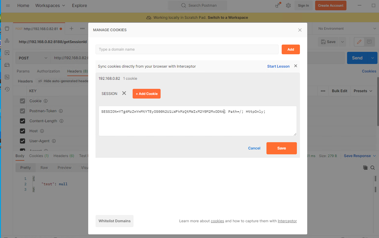Delete the SESSION cookie with X
This screenshot has height=238, width=379.
pyautogui.click(x=124, y=93)
